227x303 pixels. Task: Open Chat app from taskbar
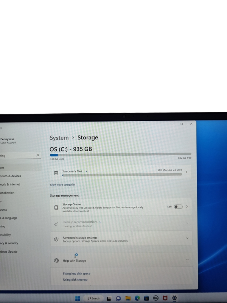click(x=118, y=298)
